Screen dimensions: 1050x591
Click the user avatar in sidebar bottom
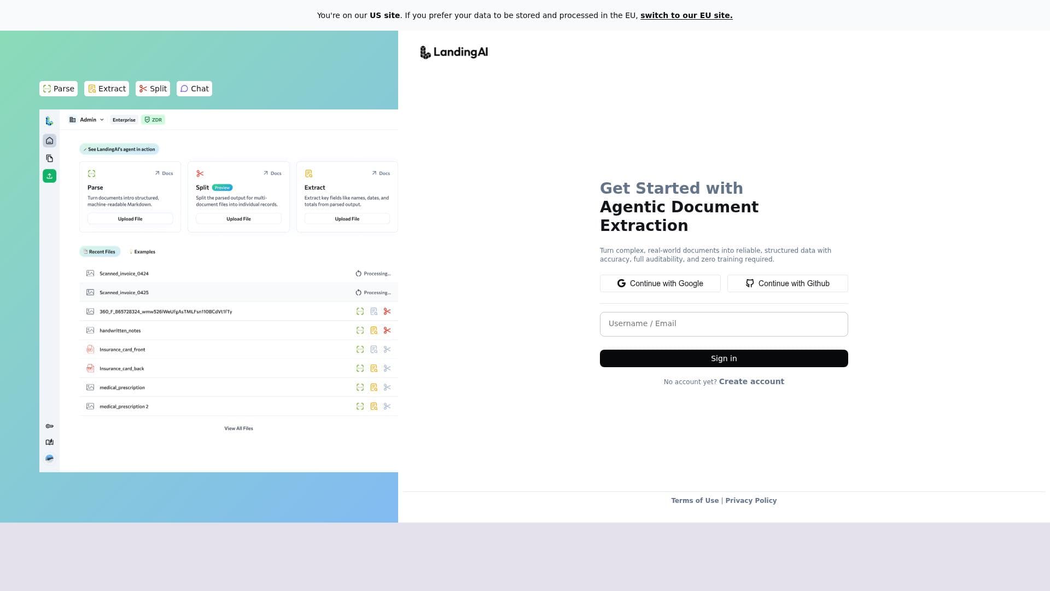pos(50,459)
